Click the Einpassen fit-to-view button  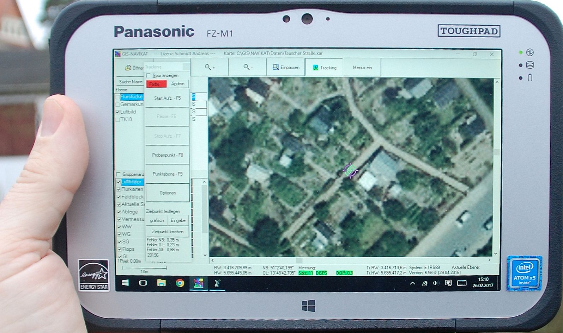point(286,67)
